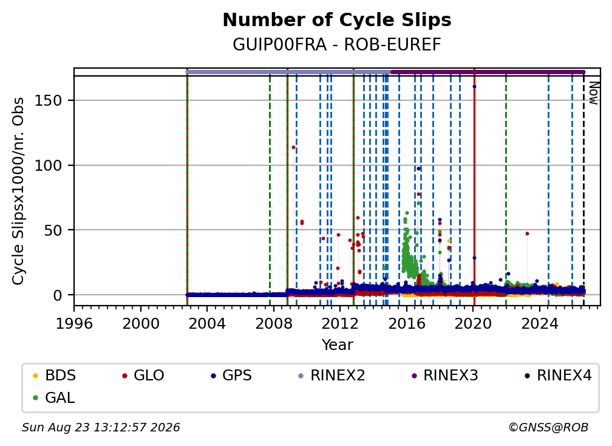Click the GAL green legend marker
This screenshot has width=612, height=446.
point(35,399)
